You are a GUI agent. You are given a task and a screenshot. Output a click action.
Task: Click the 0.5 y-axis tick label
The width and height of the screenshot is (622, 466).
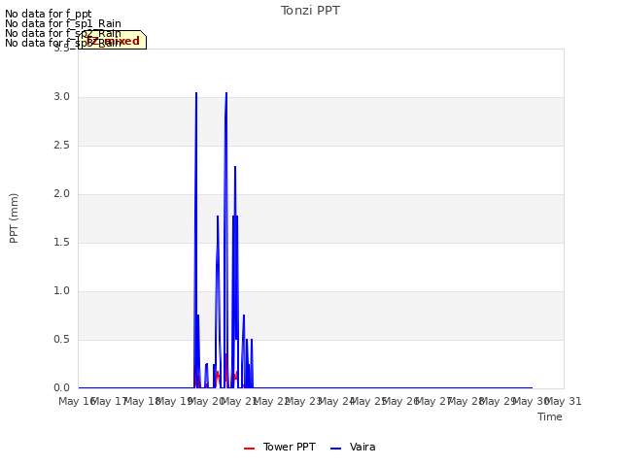point(61,340)
